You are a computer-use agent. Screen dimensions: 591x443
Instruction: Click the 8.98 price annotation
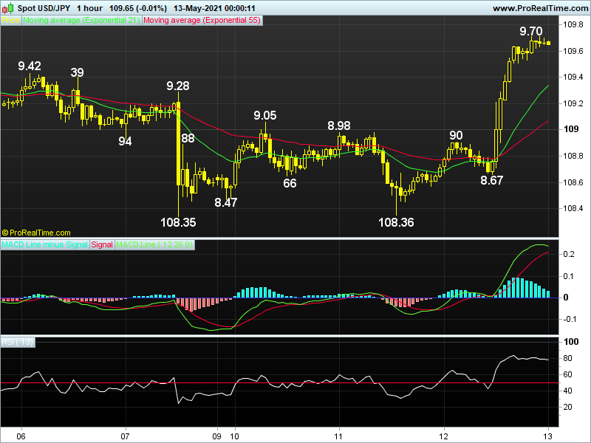(339, 126)
